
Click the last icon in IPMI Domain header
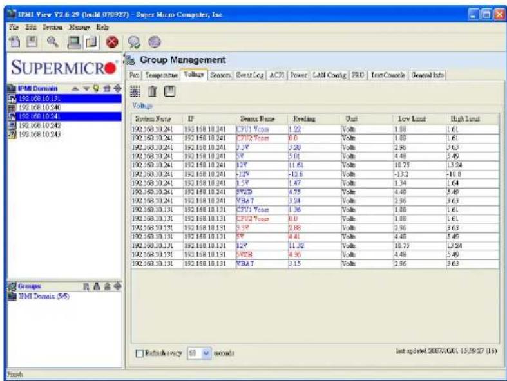tap(117, 88)
